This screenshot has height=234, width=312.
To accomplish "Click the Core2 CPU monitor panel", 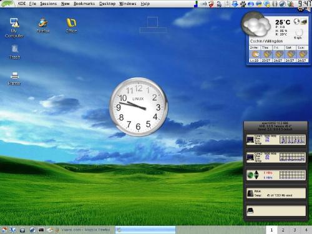I will coord(276,157).
